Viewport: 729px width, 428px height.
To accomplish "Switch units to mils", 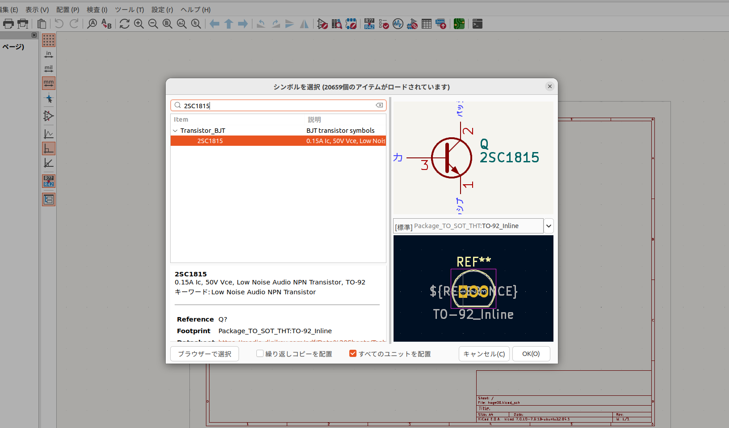I will pos(49,69).
